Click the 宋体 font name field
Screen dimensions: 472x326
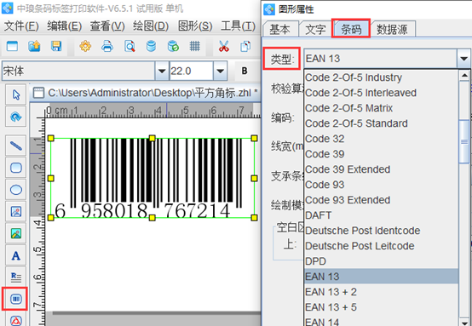(x=78, y=71)
